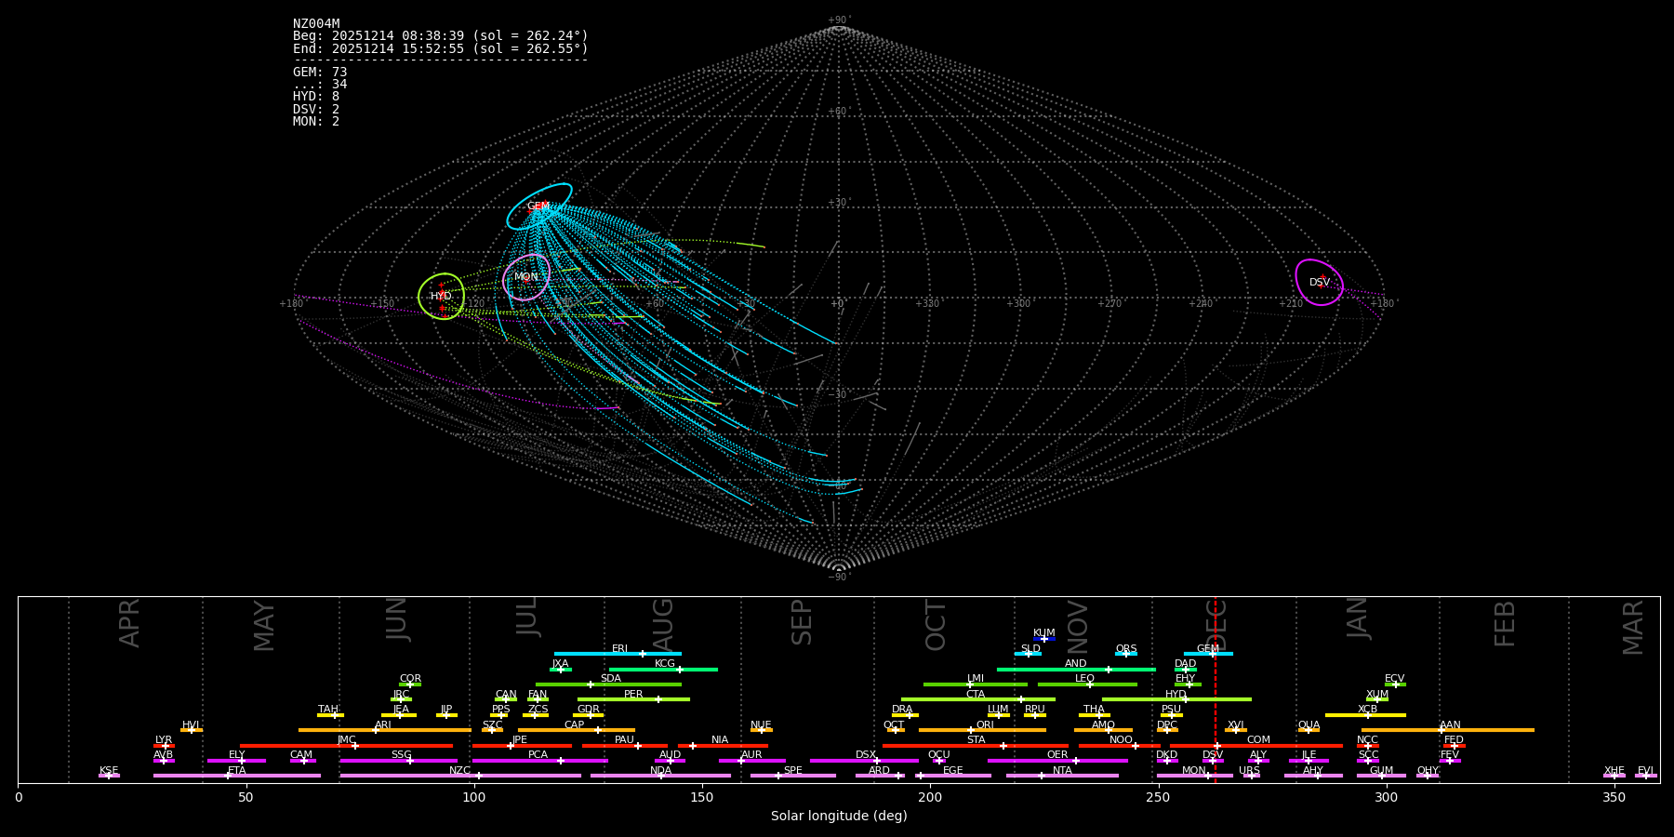Viewport: 1674px width, 837px height.
Task: Click the ETA shower label in the timeline
Action: 237,771
